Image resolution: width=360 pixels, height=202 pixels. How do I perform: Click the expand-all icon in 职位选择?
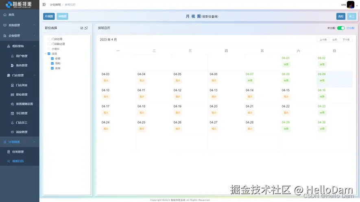pyautogui.click(x=86, y=28)
